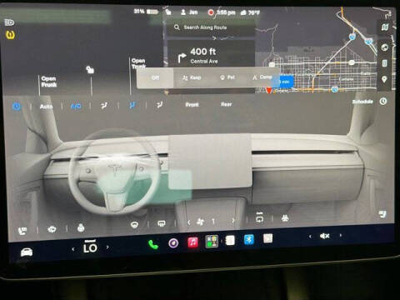Toggle the satellite globe map icon

pos(385,47)
